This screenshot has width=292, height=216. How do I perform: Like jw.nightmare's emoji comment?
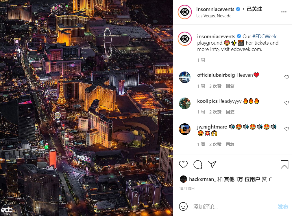287,129
